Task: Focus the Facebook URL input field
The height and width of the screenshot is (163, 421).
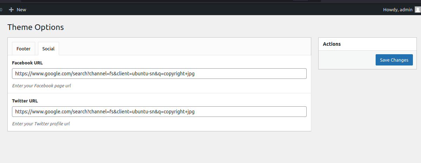Action: click(x=159, y=74)
